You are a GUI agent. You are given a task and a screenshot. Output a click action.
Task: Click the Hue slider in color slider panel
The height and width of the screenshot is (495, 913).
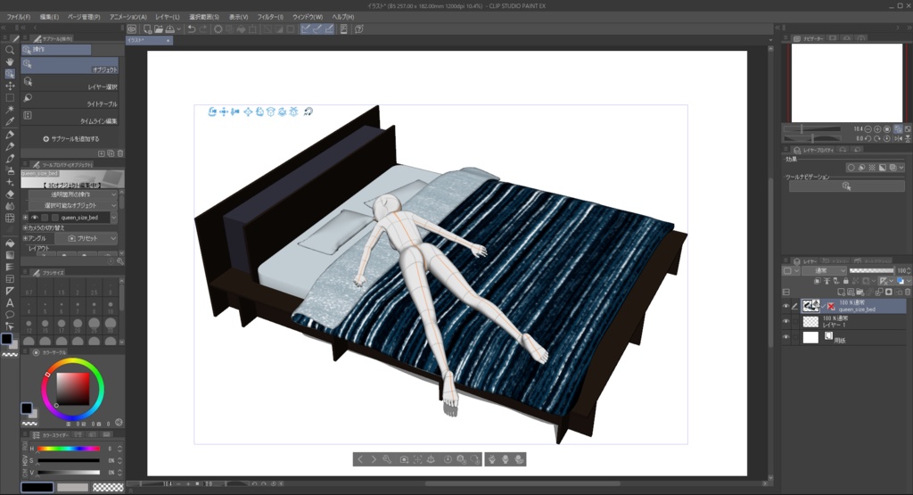tap(69, 449)
